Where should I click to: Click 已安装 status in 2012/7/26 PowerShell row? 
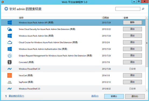(132, 69)
